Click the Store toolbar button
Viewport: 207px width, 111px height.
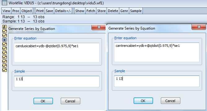[101, 11]
